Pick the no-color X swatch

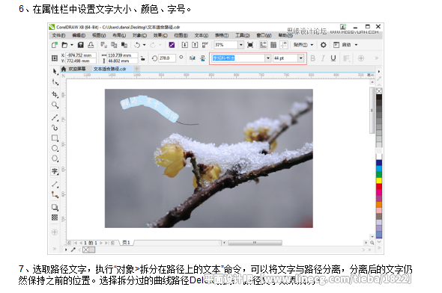(x=379, y=91)
